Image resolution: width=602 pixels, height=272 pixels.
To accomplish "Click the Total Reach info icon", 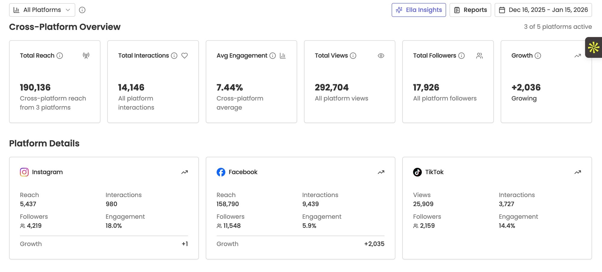I will (60, 56).
